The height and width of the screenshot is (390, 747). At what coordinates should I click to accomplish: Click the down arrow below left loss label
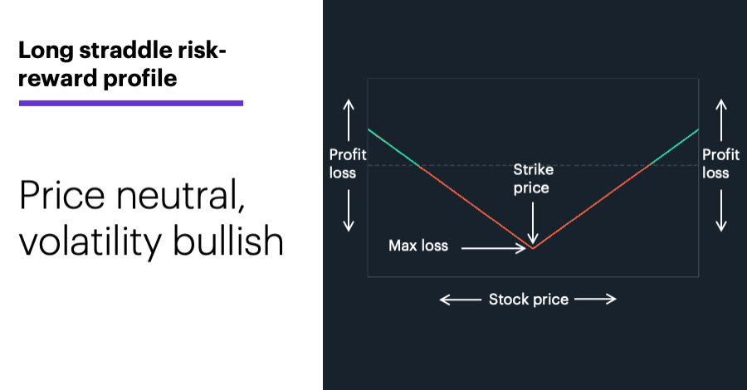click(x=349, y=211)
